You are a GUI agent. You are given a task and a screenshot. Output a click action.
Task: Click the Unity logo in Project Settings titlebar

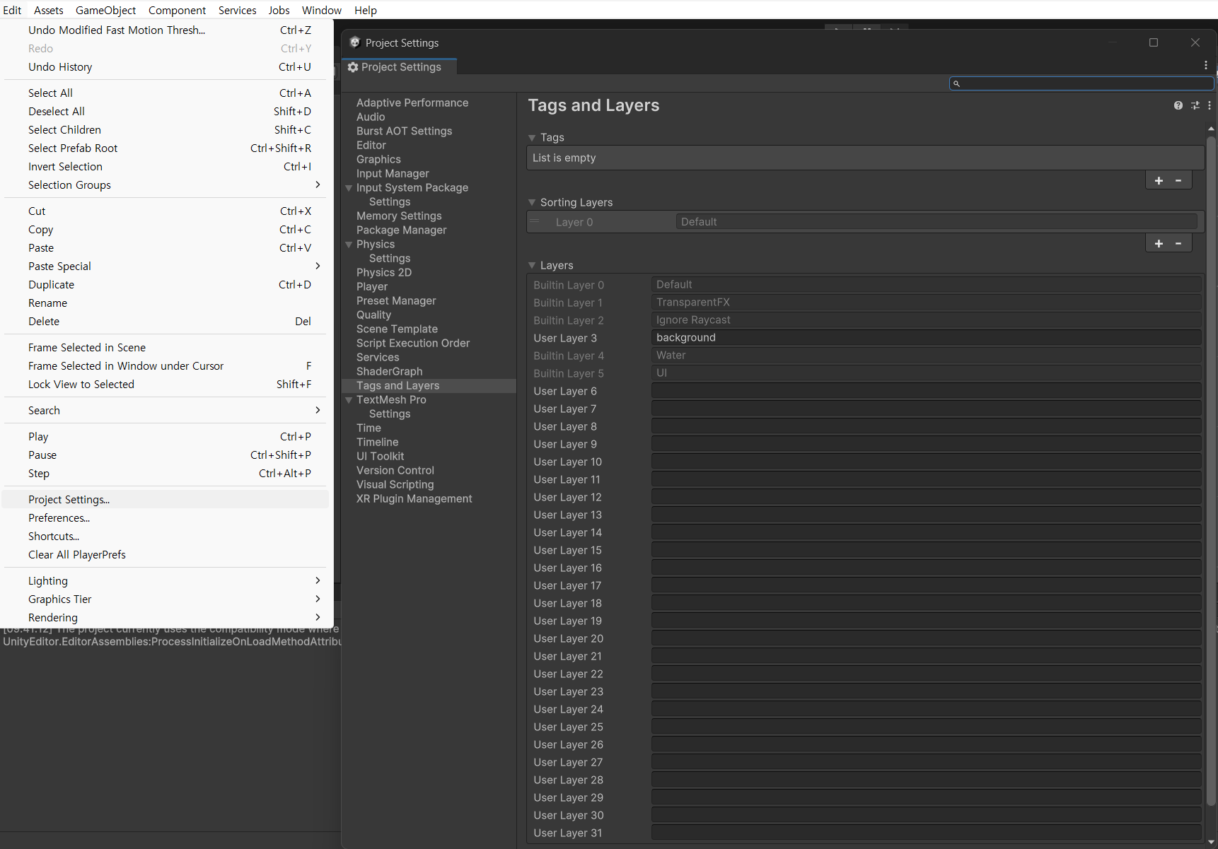[355, 42]
